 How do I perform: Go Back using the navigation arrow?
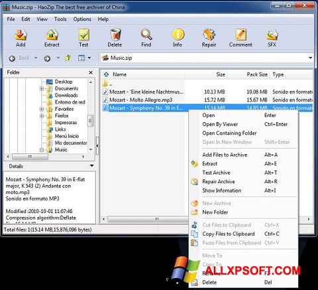tap(12, 58)
